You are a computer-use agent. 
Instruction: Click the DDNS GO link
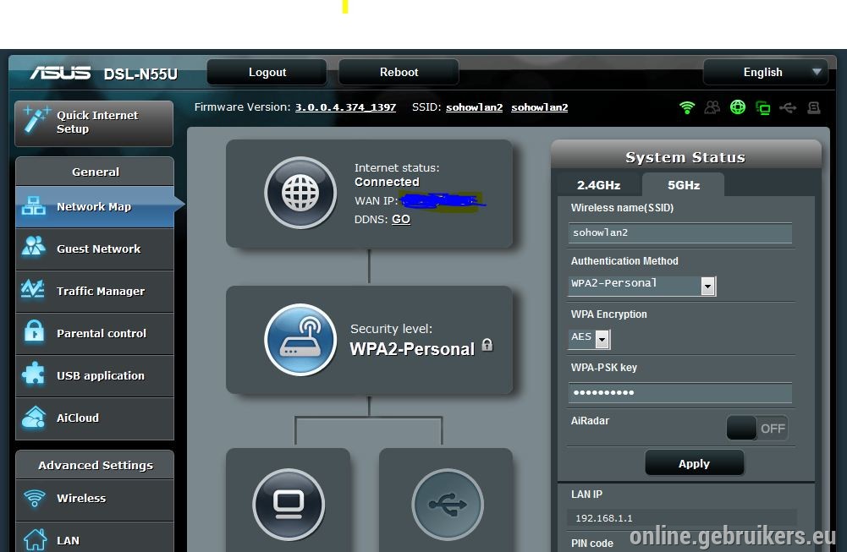tap(401, 219)
